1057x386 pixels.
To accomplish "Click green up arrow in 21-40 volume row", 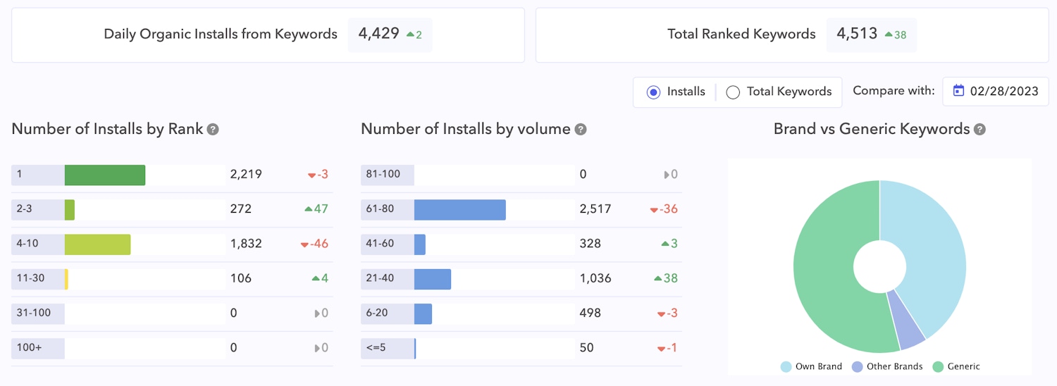I will 657,278.
